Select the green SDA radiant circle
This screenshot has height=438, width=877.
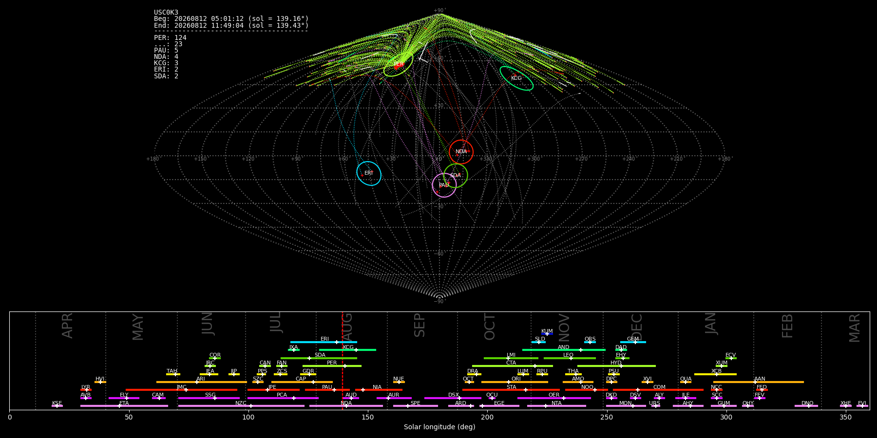tap(456, 176)
